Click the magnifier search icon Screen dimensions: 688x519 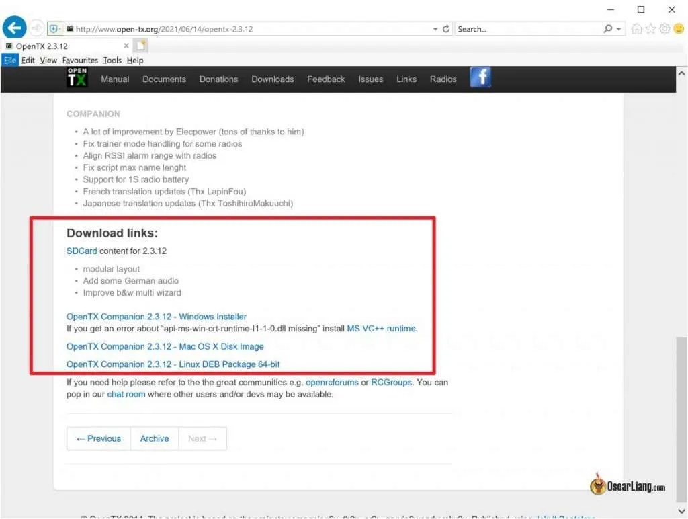point(607,29)
